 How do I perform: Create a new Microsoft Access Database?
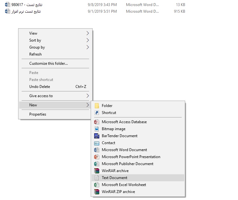138,122
